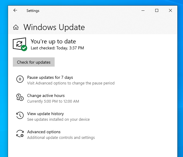Open Change active hours

46,96
